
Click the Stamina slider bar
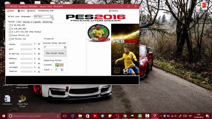tap(26, 71)
